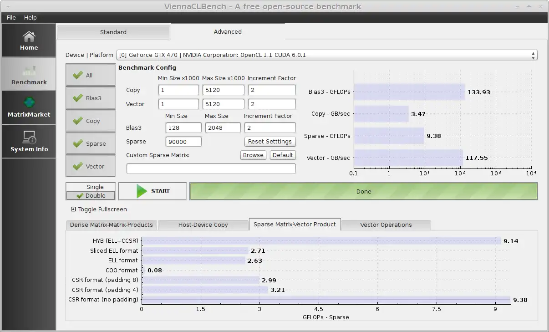Open the System Info monitor icon
This screenshot has width=549, height=332.
pos(29,137)
